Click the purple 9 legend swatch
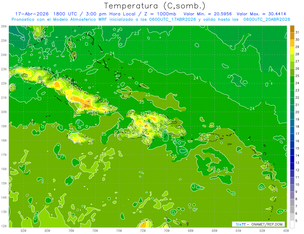Screen dimensions: 304x234 click(292, 188)
